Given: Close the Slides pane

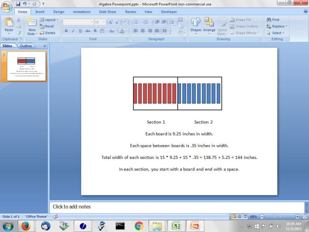Looking at the screenshot, I should [x=45, y=46].
